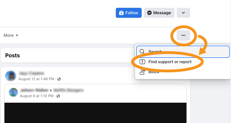Click the three-dot options button
This screenshot has height=123, width=231.
tap(183, 35)
